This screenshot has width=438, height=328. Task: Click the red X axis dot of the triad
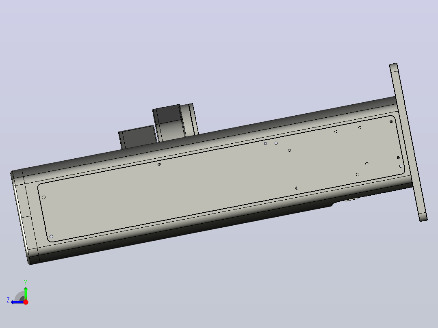point(26,302)
